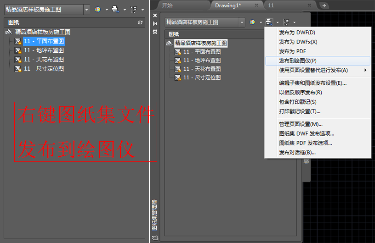Switch to the 开始 tab

[x=167, y=6]
